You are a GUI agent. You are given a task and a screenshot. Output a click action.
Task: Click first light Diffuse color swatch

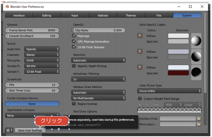[178, 36]
